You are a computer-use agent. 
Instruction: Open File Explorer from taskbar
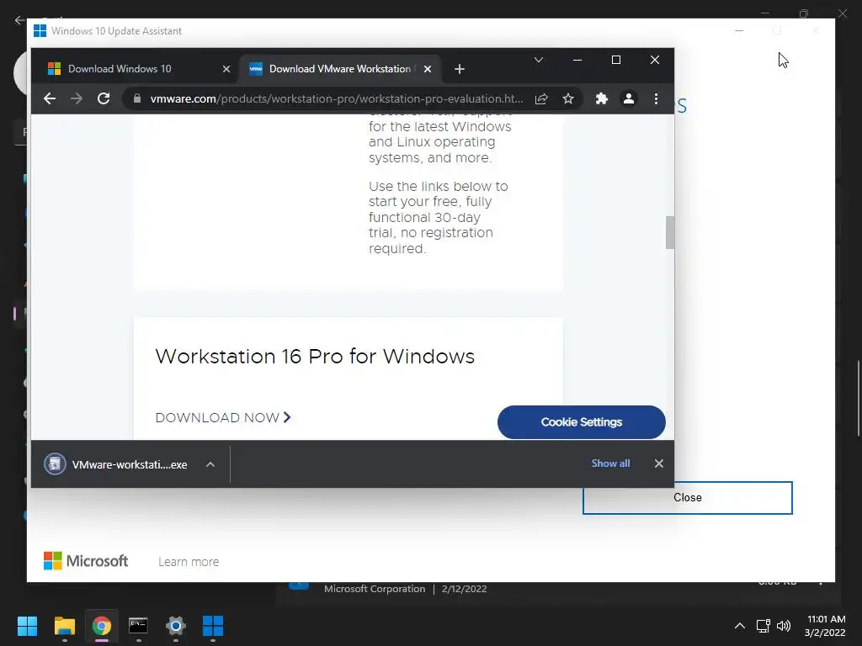click(x=64, y=626)
